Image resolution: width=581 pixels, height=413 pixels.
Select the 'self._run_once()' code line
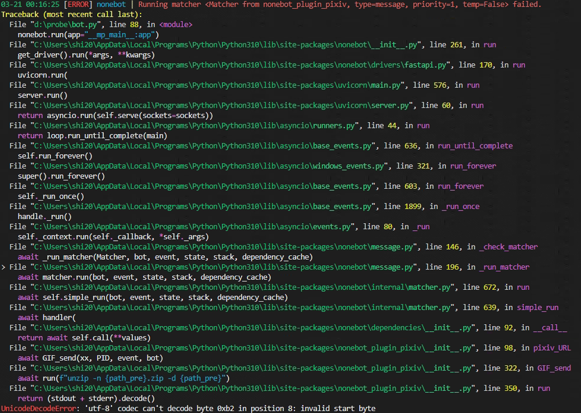click(x=51, y=196)
